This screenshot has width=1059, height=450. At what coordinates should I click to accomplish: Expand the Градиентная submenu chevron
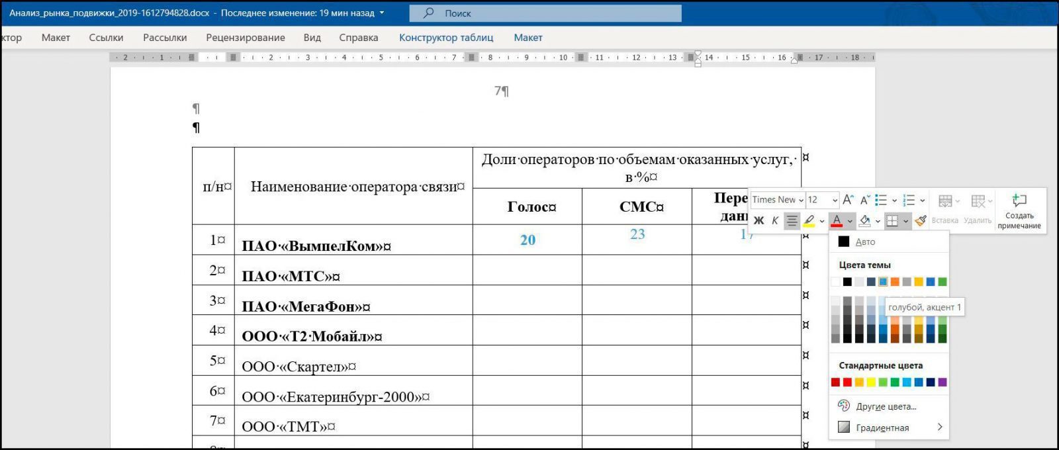pos(940,427)
